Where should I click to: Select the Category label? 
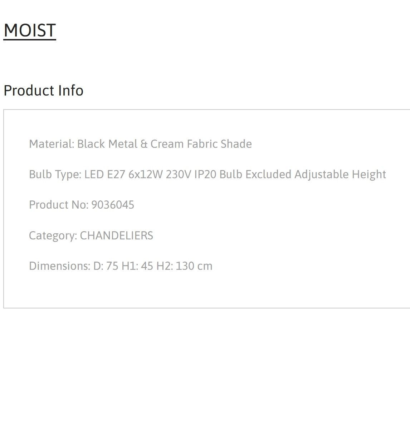point(53,236)
